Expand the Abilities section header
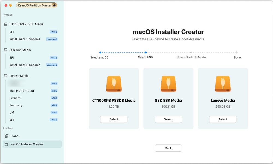 pyautogui.click(x=8, y=128)
